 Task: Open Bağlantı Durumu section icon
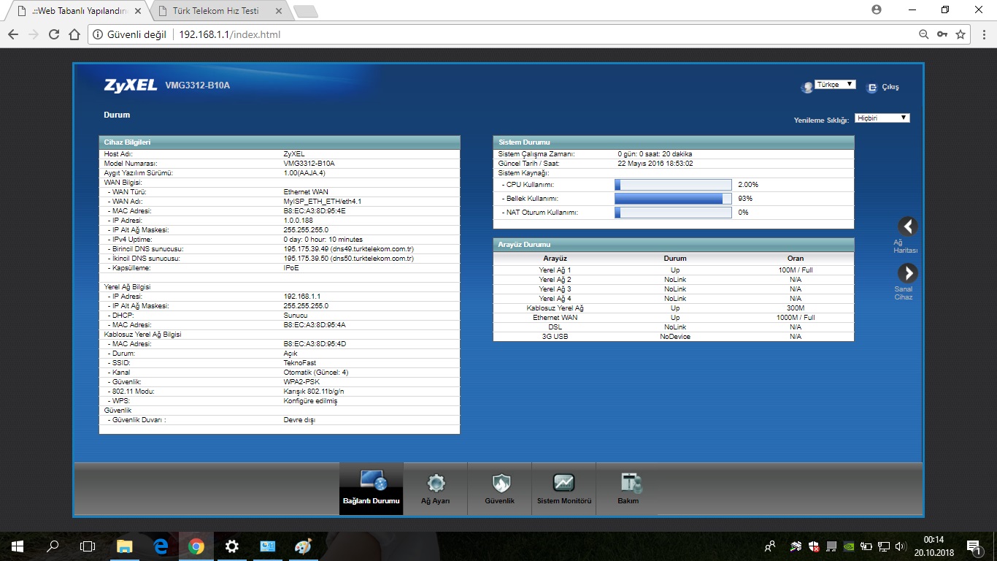(x=372, y=481)
